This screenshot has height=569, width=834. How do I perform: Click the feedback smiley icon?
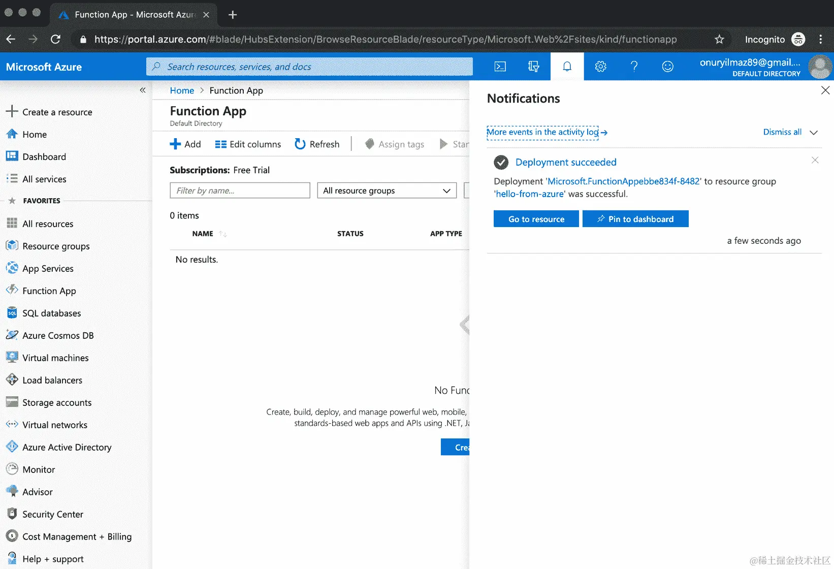(x=667, y=67)
